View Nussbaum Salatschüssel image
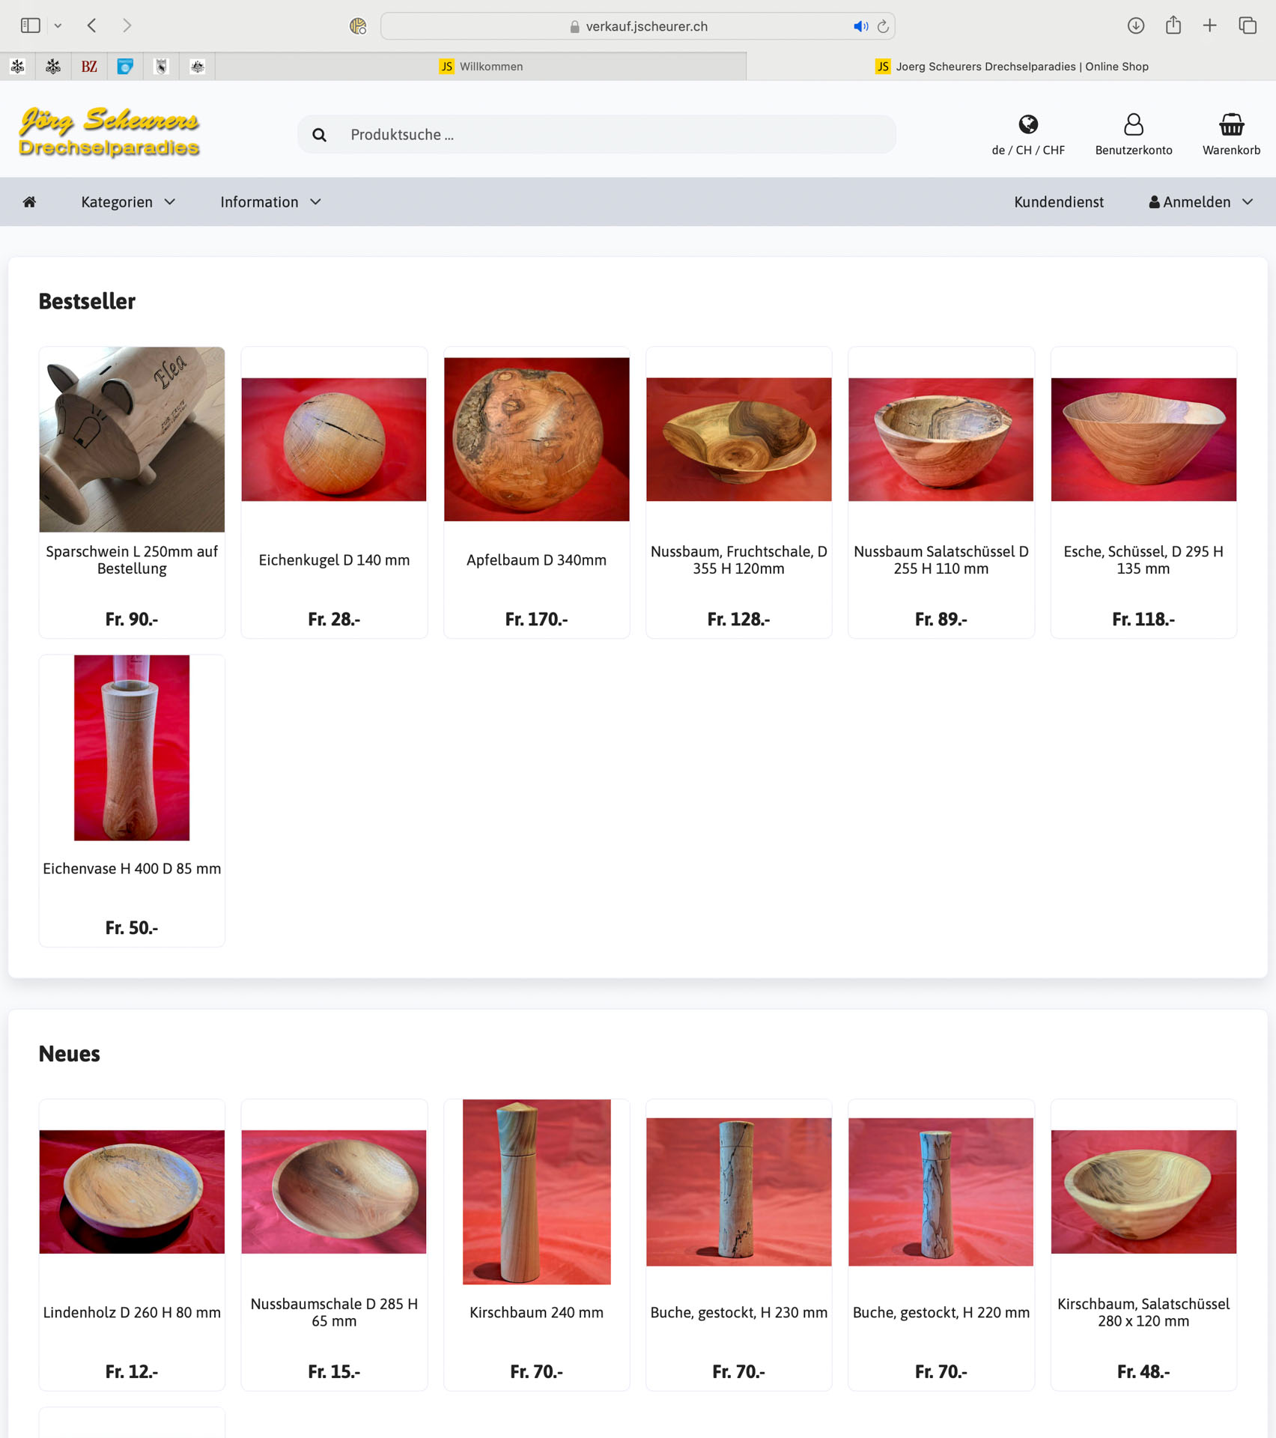 click(941, 440)
